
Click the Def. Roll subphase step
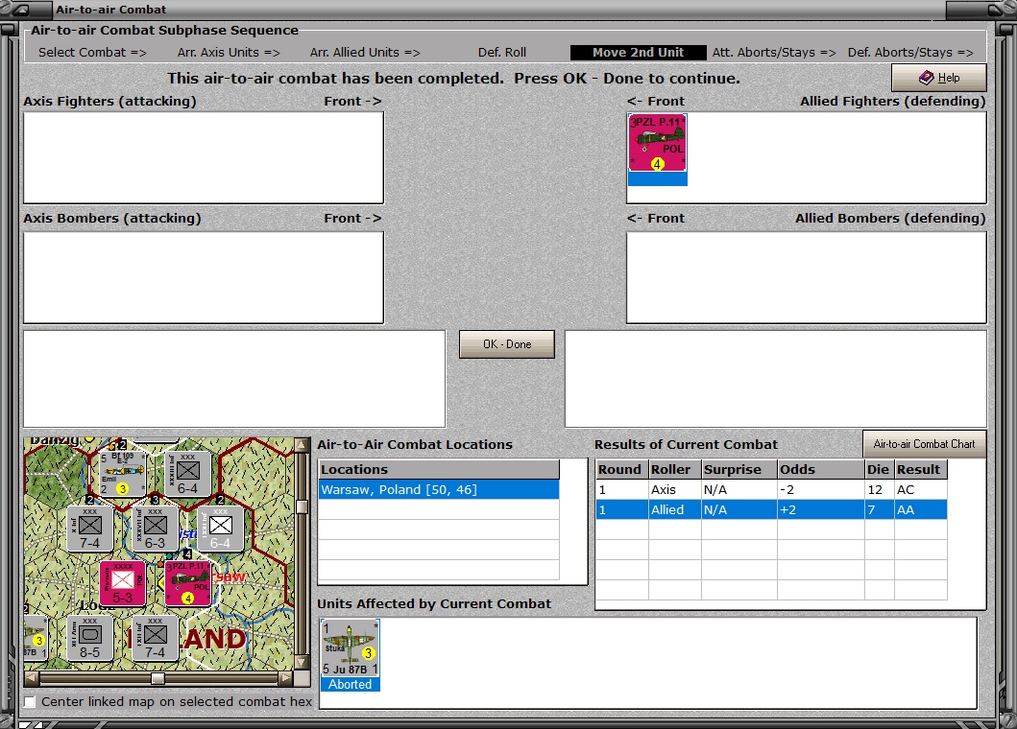(502, 53)
